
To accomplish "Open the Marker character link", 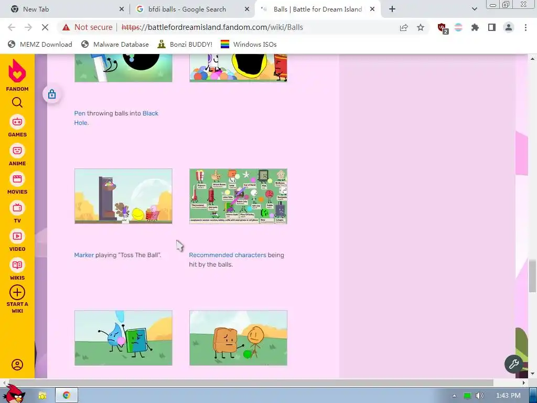I will pos(84,255).
